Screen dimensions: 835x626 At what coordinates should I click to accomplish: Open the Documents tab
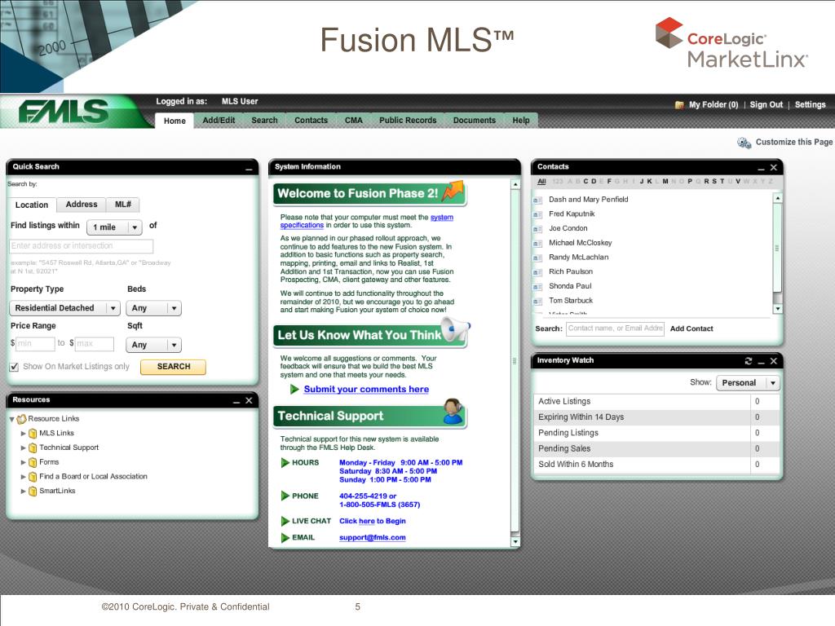(x=475, y=121)
